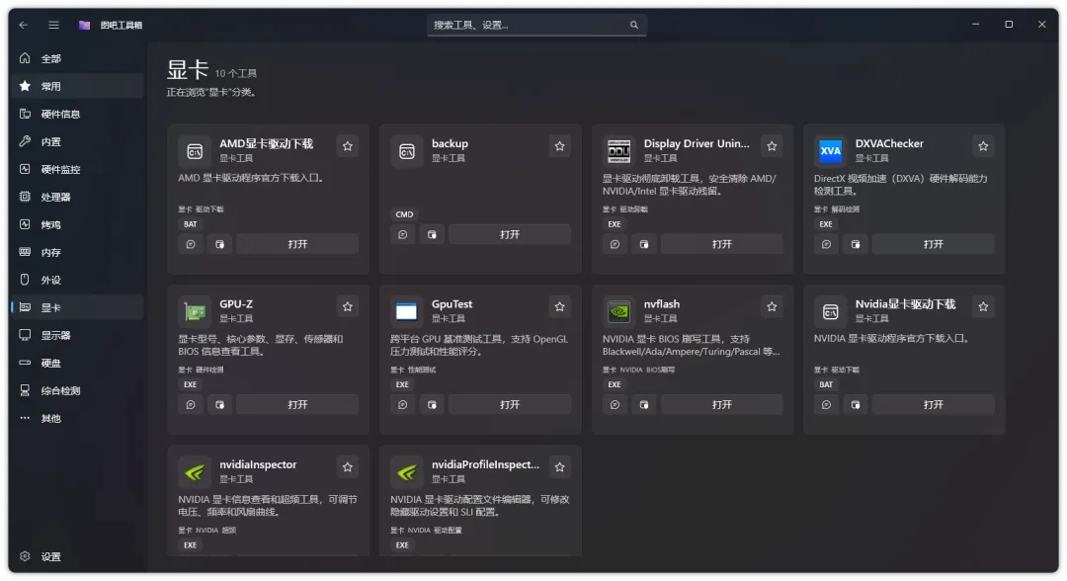This screenshot has width=1067, height=581.
Task: Click the nvflash green NVIDIA icon
Action: (619, 311)
